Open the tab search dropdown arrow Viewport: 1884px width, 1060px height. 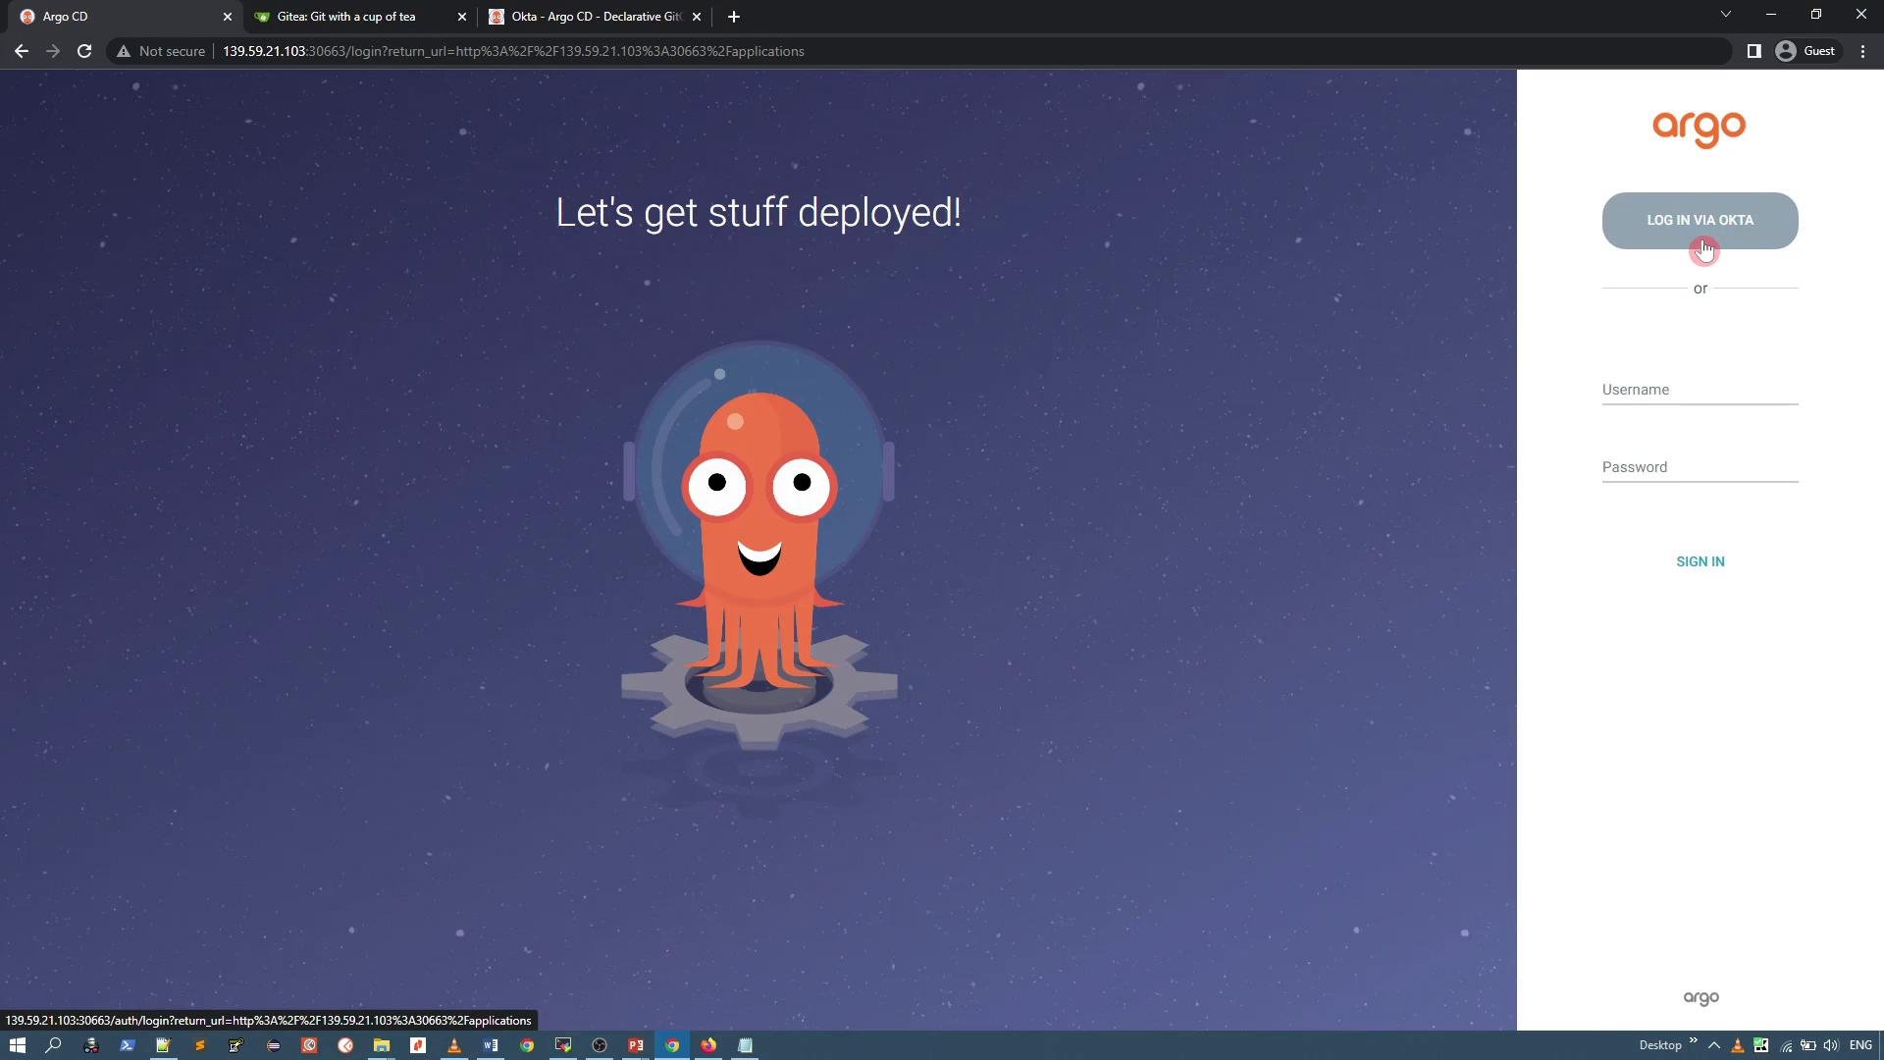click(x=1725, y=14)
